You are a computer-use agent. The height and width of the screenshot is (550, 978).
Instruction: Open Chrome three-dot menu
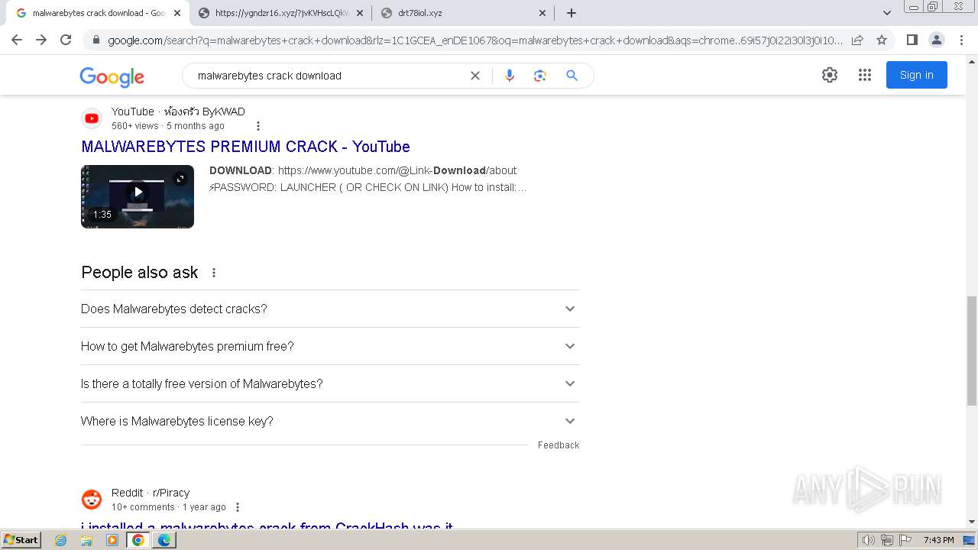(x=961, y=40)
